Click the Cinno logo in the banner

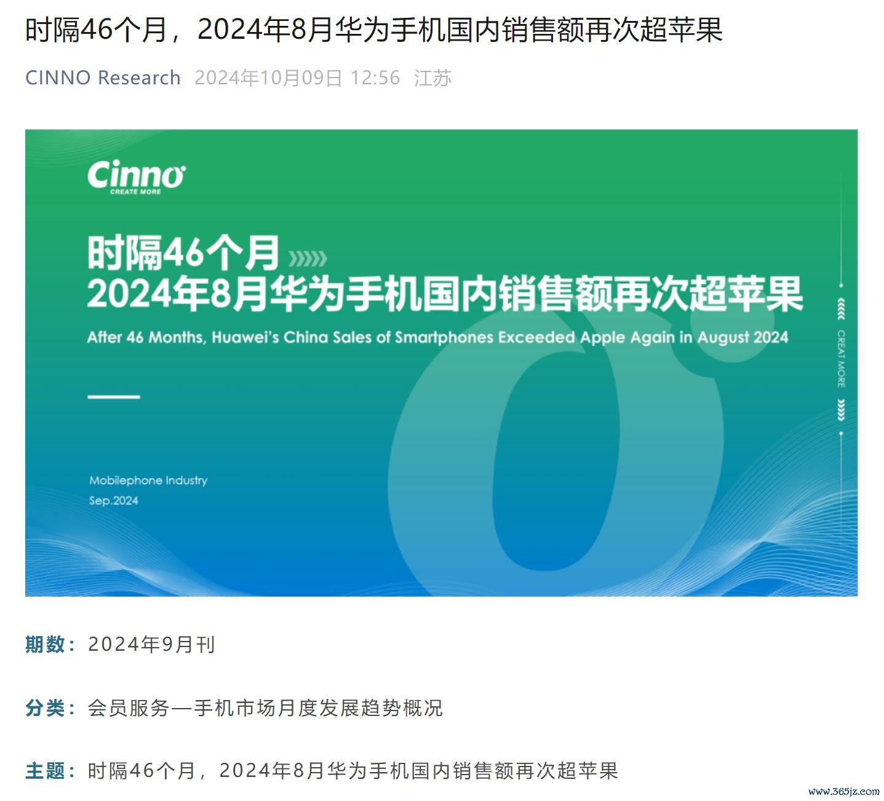[x=136, y=177]
